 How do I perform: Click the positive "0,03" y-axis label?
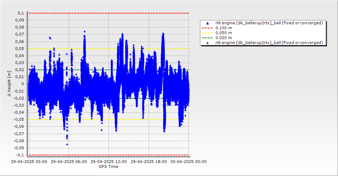point(20,63)
